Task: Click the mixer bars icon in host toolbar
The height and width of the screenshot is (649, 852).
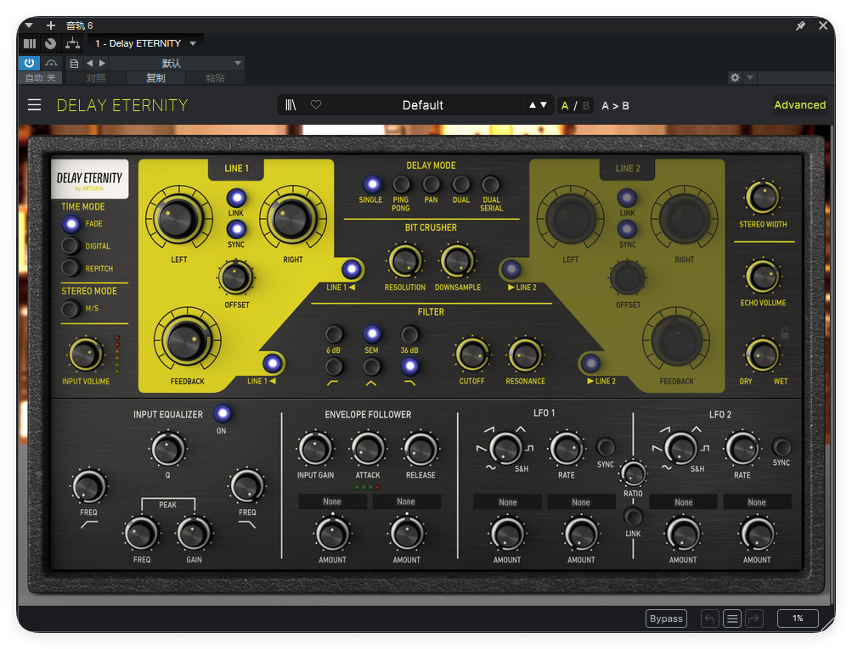Action: coord(30,43)
